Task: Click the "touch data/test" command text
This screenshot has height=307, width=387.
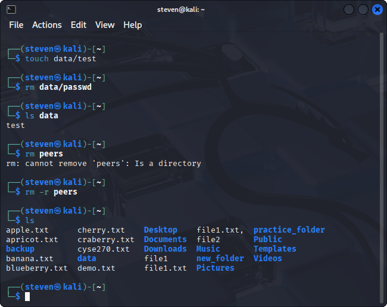Action: (60, 58)
